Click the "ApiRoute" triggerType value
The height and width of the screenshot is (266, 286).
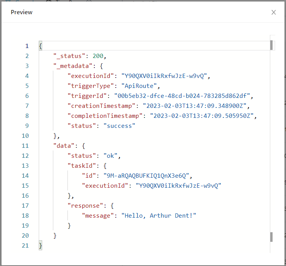click(138, 86)
